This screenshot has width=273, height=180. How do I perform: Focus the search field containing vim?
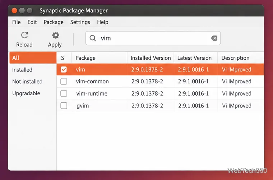[153, 38]
